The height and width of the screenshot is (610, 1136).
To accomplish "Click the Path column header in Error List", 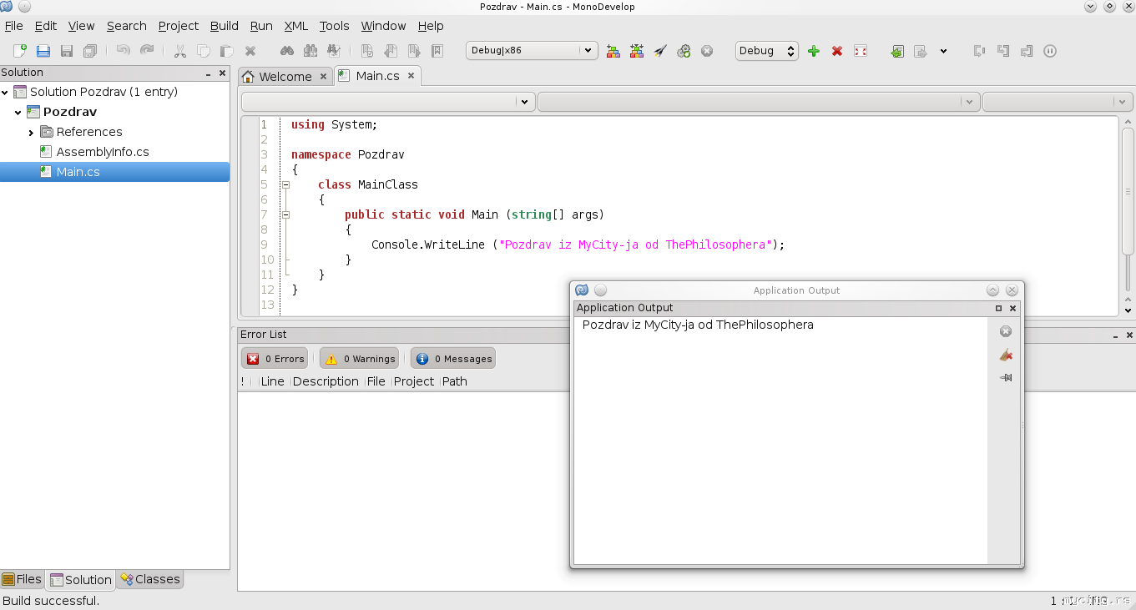I will pos(454,381).
